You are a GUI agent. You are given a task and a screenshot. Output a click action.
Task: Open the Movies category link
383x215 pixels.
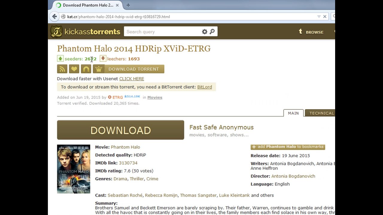coord(155,97)
